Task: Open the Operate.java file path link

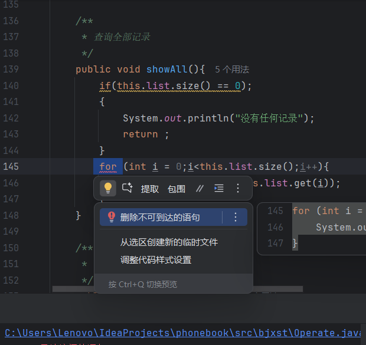Action: click(183, 333)
